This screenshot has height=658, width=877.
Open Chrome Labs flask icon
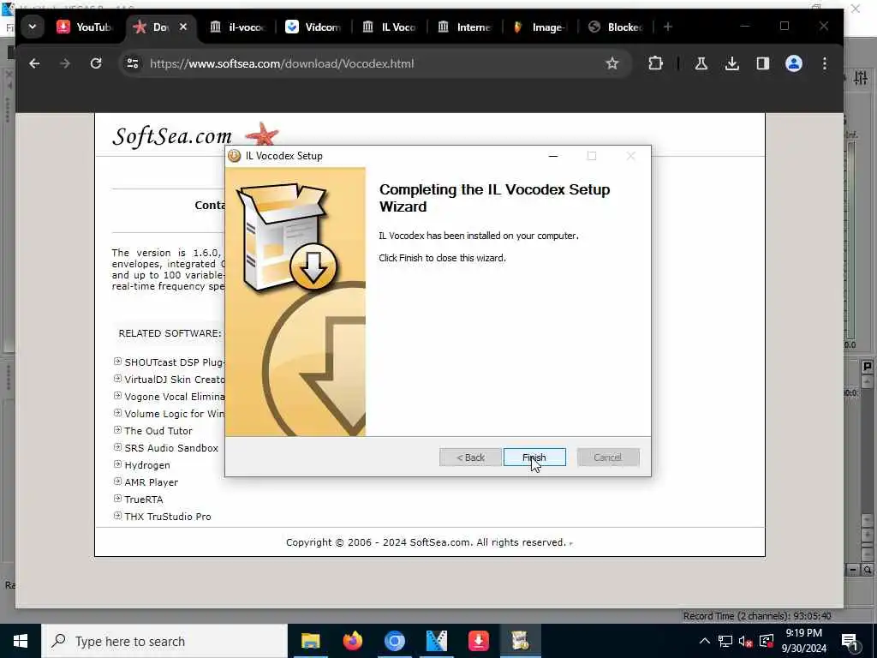coord(701,63)
